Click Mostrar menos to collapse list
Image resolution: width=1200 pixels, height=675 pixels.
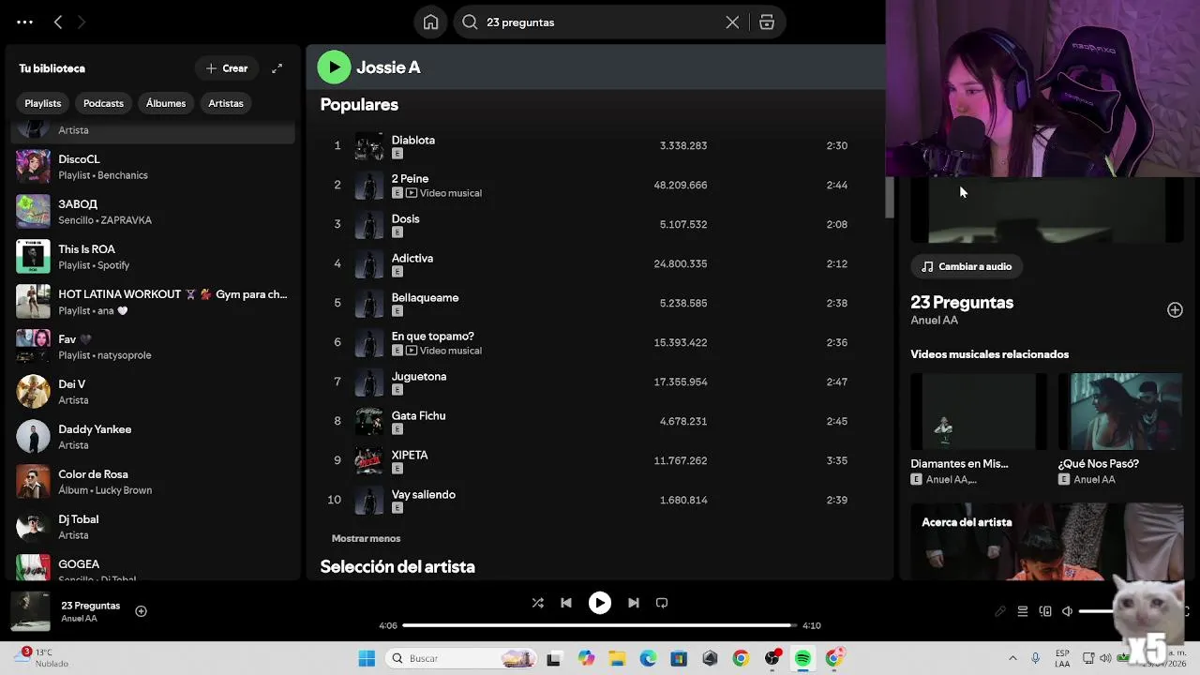[366, 538]
